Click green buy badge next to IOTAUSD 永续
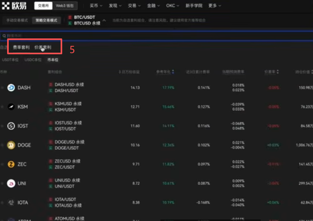 tap(51, 206)
